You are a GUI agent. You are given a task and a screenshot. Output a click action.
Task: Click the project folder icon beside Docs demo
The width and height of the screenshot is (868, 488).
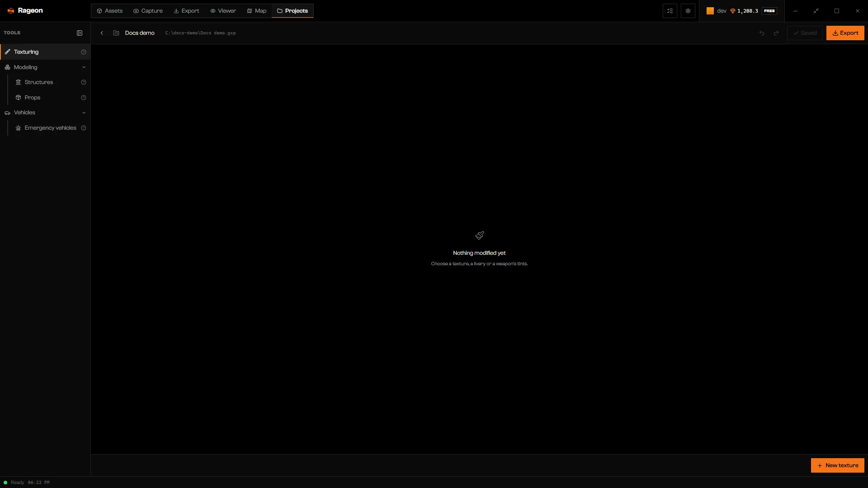(116, 33)
